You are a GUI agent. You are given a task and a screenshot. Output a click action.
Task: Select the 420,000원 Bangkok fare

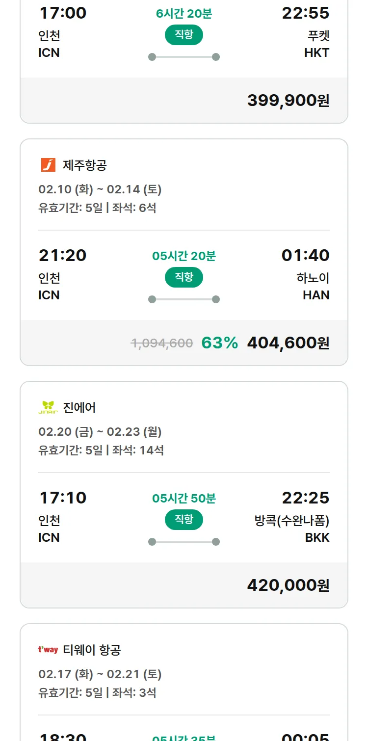(x=288, y=585)
